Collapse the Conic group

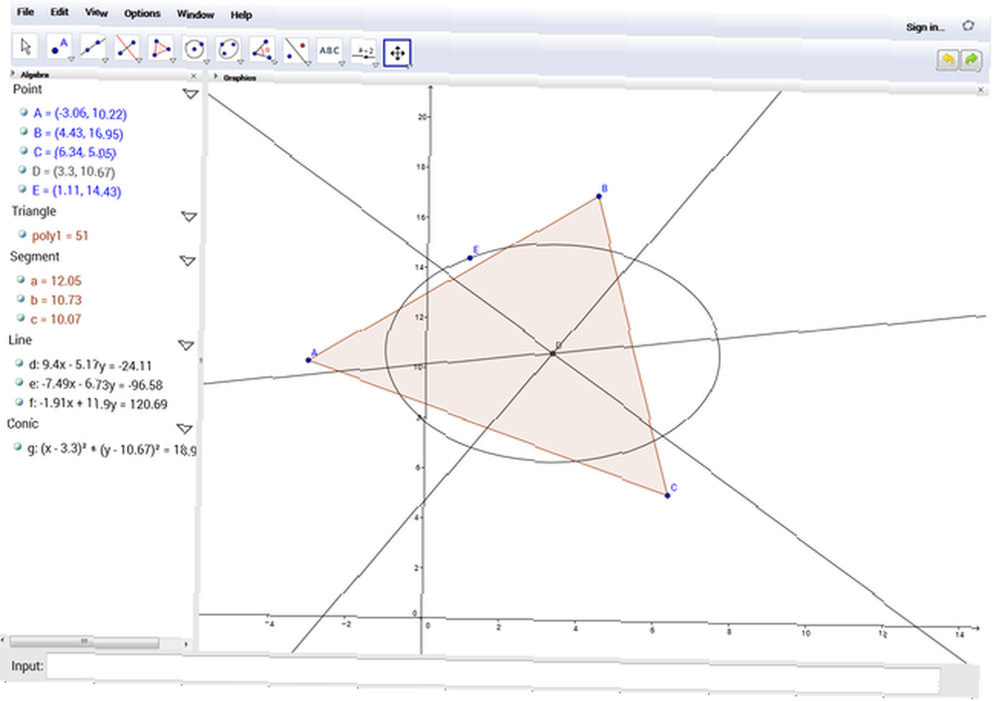coord(185,429)
